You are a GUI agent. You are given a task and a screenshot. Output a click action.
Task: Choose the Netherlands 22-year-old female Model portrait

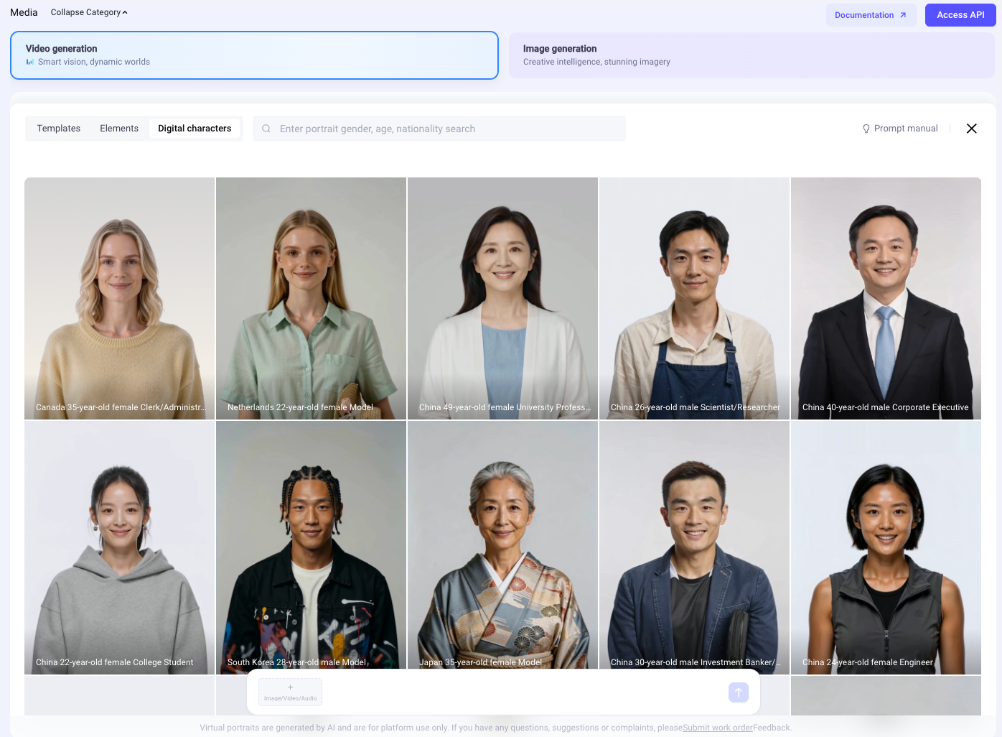(311, 298)
